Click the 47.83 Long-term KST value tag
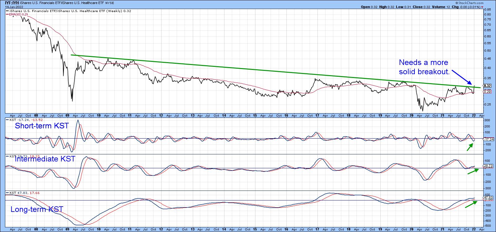 (x=487, y=197)
